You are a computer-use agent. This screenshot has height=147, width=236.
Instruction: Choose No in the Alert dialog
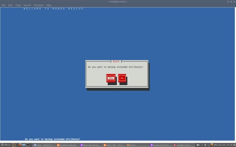[x=122, y=78]
